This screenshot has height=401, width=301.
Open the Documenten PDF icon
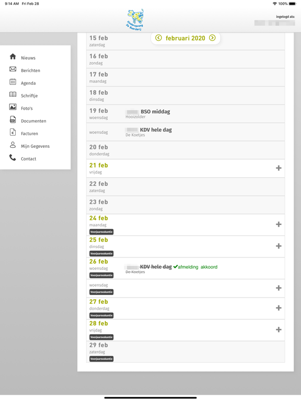coord(13,120)
